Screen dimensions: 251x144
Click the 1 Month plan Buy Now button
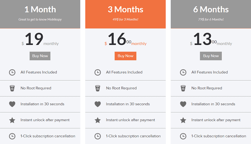[40, 56]
